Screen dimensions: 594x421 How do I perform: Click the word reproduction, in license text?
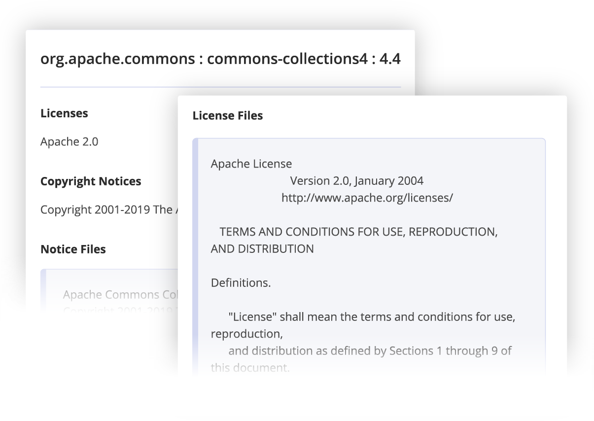pos(247,334)
